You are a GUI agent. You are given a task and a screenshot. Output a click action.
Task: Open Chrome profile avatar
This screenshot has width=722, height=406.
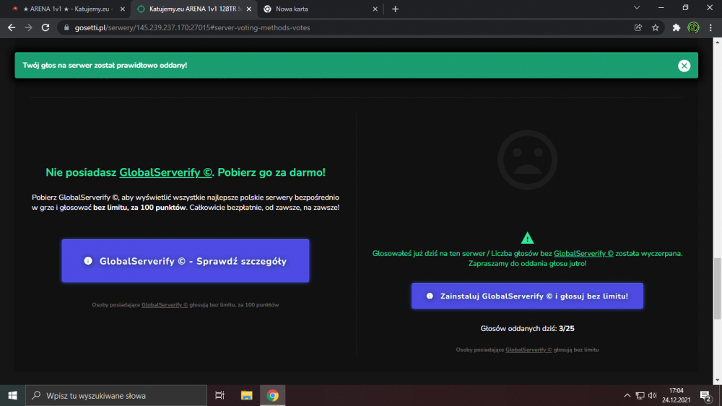[x=693, y=27]
